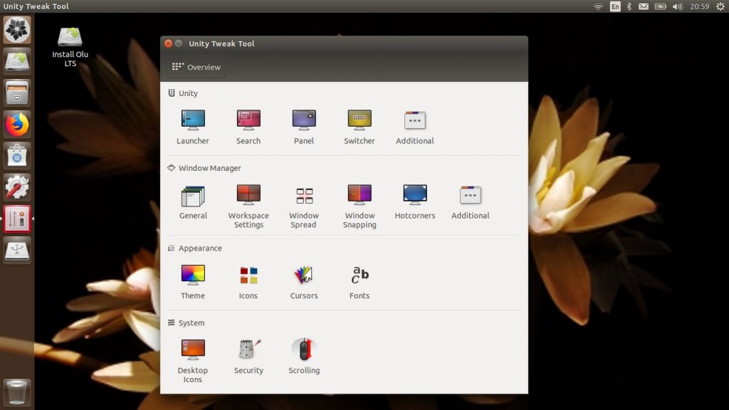Open Desktop Icons under System

[x=192, y=361]
